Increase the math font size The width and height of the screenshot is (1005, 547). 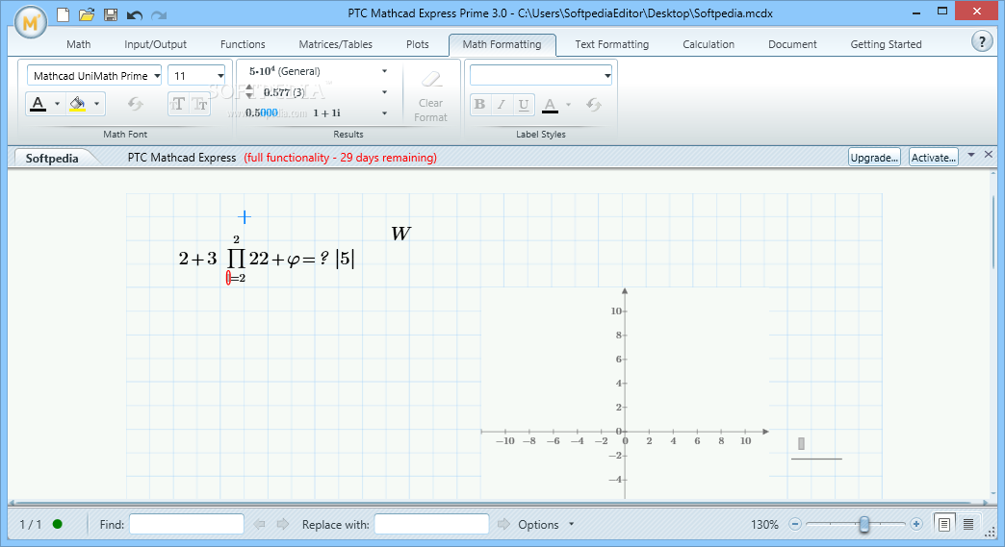coord(177,104)
